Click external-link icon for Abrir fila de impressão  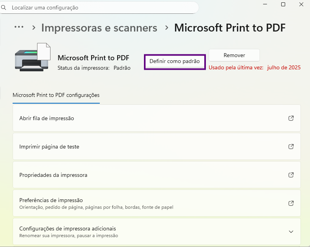click(x=291, y=118)
